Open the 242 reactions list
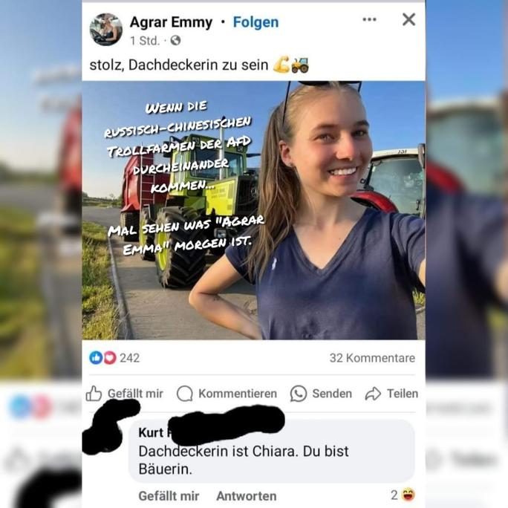 [129, 358]
